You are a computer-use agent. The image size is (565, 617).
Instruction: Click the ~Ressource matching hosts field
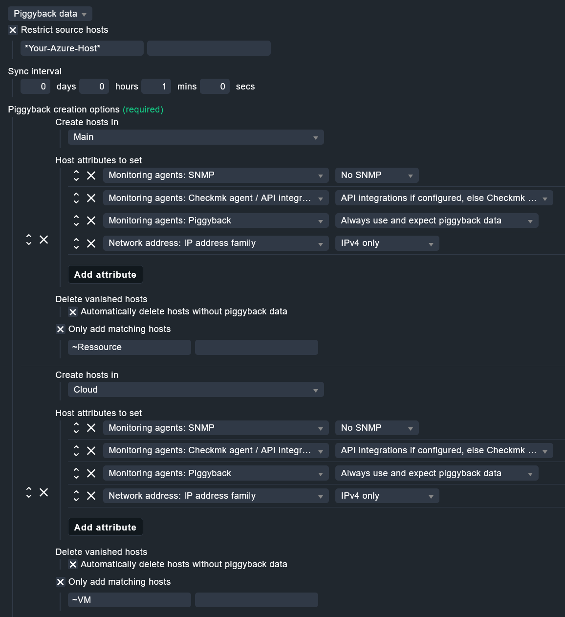click(x=129, y=348)
